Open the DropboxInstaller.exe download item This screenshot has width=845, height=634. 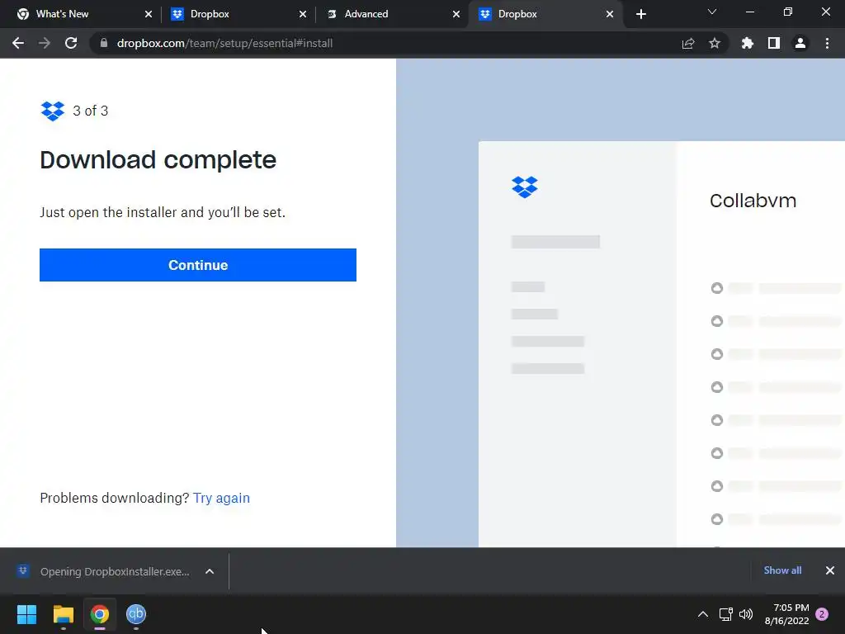105,571
